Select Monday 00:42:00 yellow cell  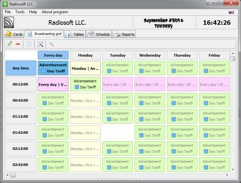pyautogui.click(x=85, y=100)
